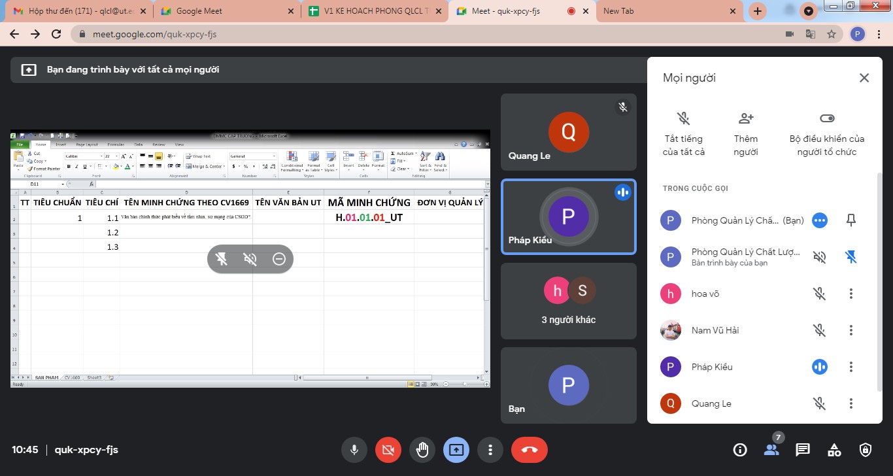Turn on the camera

(388, 450)
